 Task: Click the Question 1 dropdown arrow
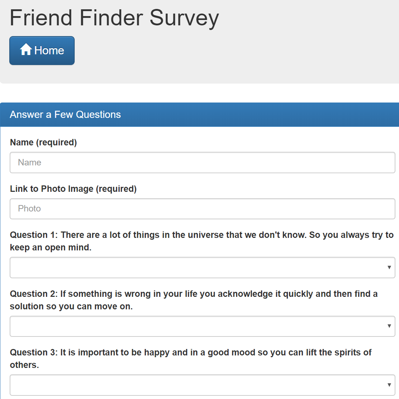[389, 268]
